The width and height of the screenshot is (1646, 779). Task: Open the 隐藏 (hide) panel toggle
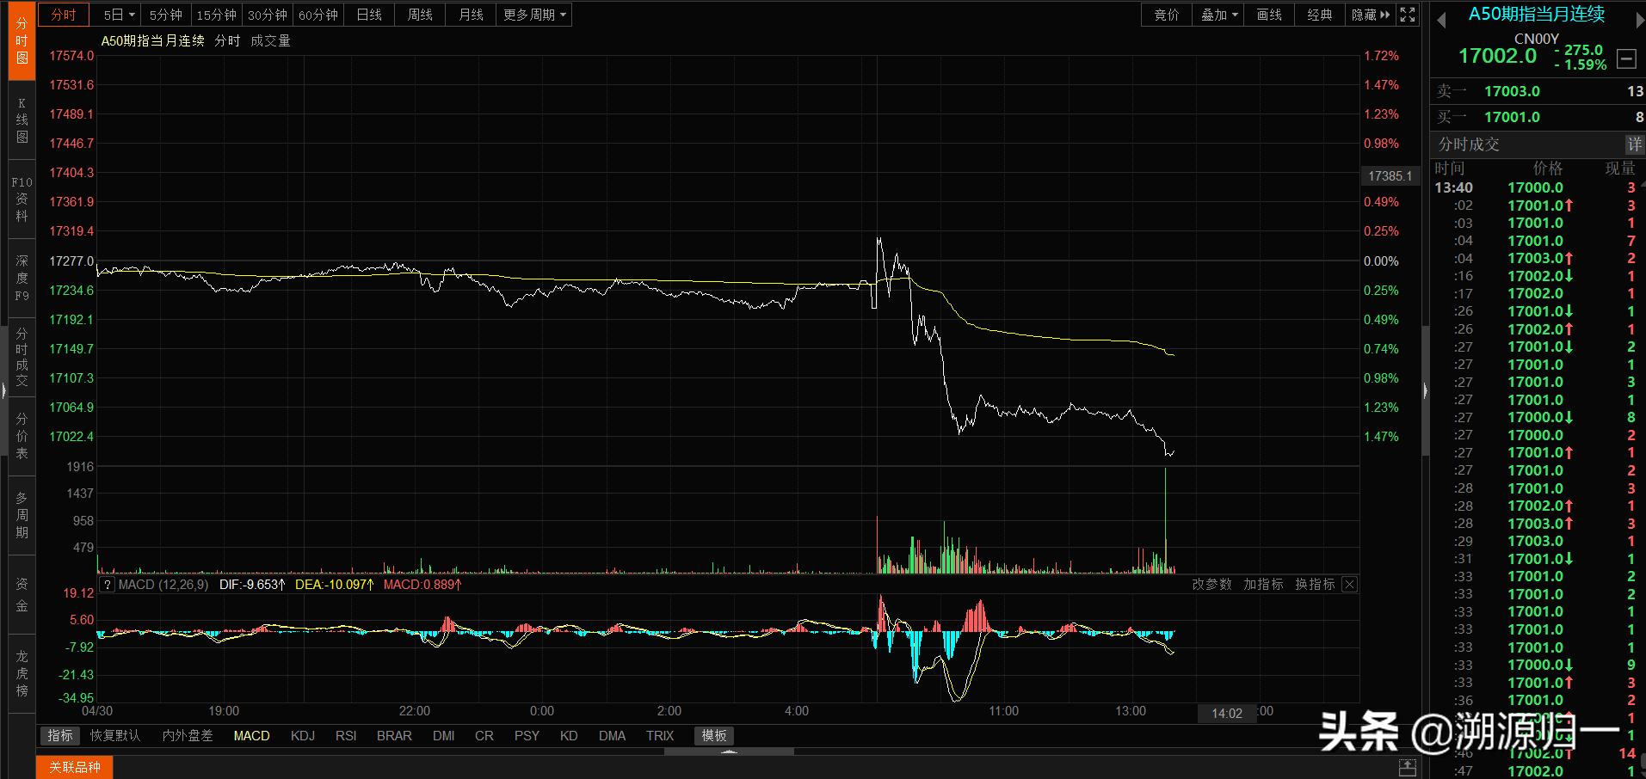coord(1371,15)
